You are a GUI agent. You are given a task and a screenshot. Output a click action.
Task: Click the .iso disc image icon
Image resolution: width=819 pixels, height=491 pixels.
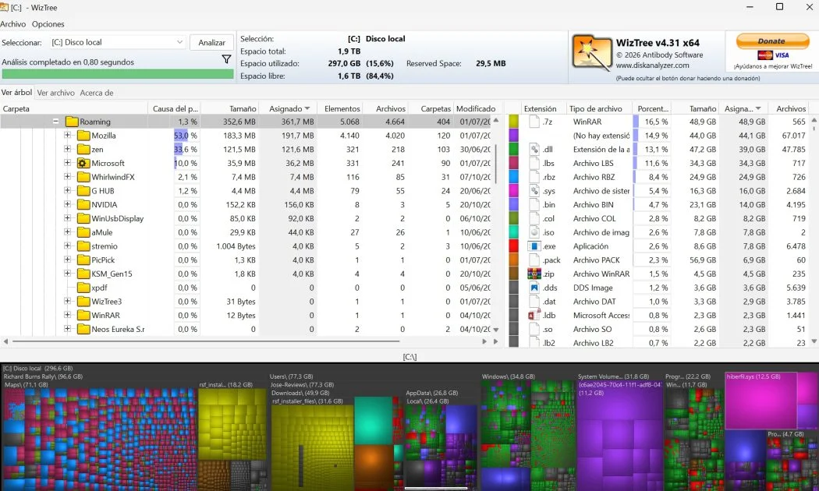[x=534, y=232]
